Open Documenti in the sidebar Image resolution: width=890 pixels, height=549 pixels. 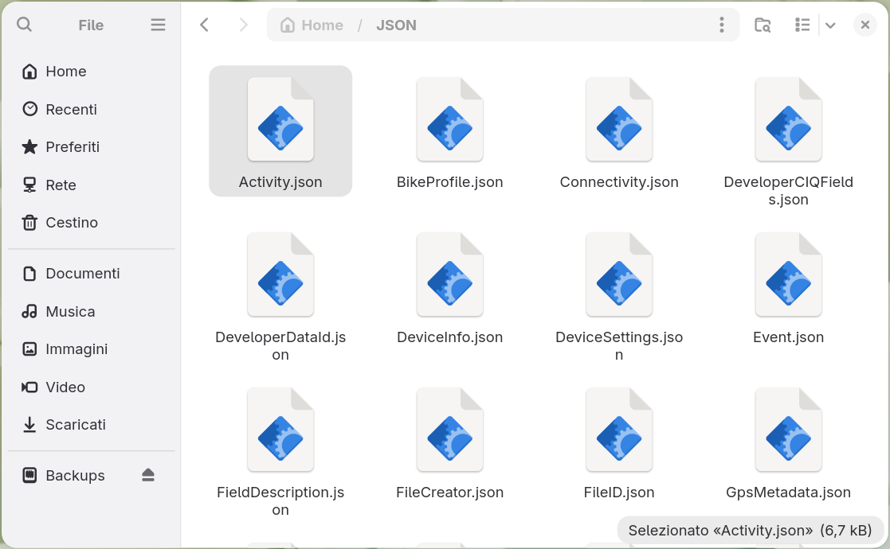[x=92, y=273]
